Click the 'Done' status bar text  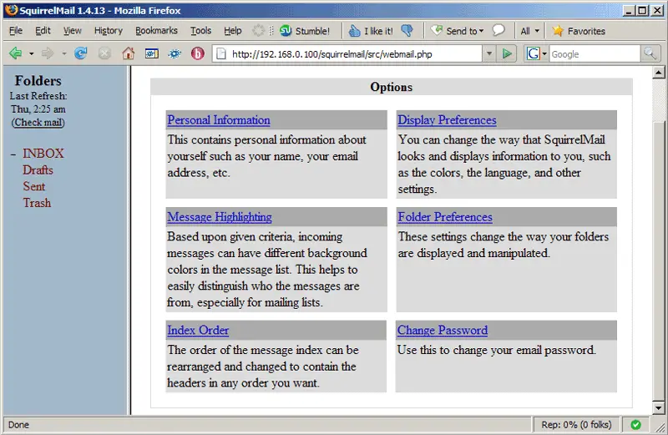coord(18,425)
